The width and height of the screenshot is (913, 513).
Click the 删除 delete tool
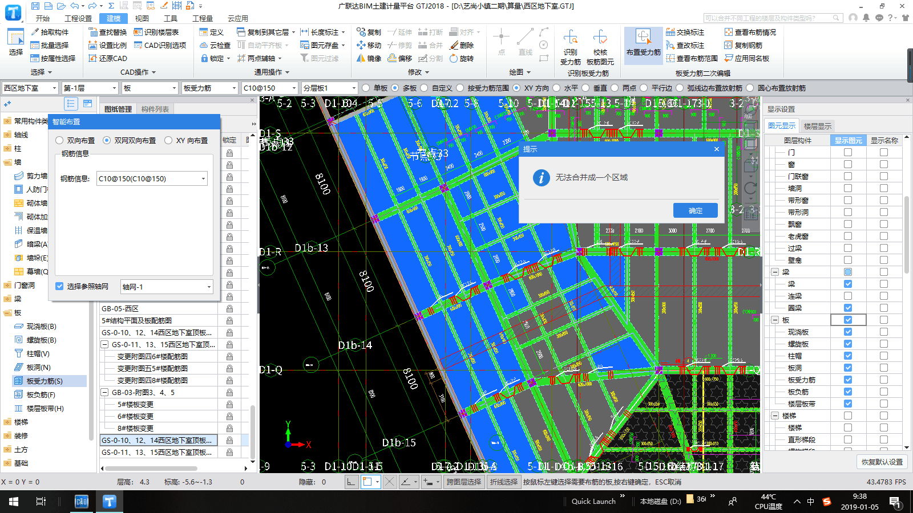462,45
